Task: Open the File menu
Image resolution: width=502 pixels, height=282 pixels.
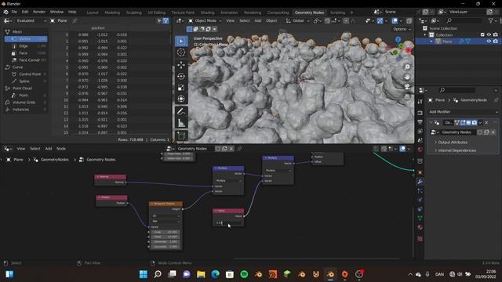Action: (14, 12)
